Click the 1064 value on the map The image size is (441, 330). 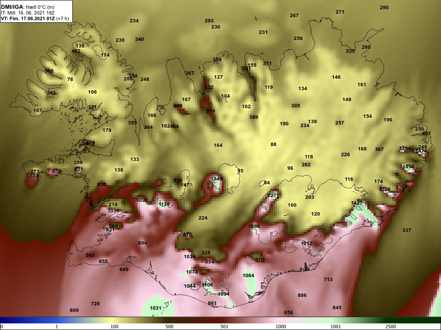coord(248,275)
